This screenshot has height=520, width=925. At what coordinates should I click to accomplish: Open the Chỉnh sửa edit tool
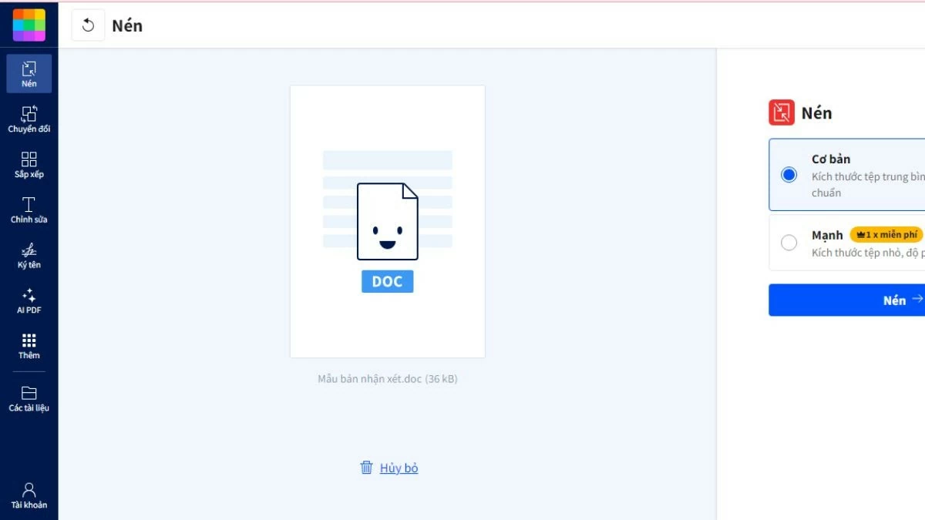tap(29, 210)
